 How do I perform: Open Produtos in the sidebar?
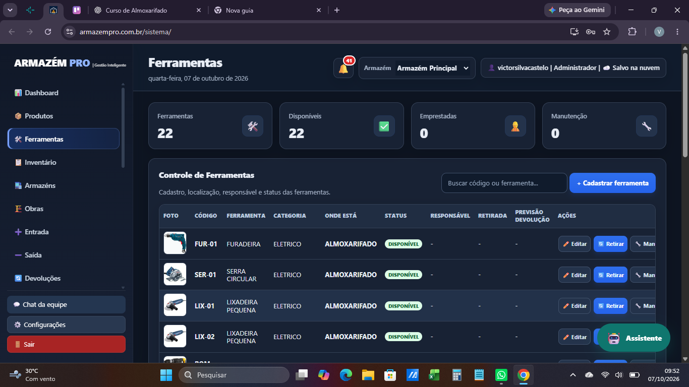(x=64, y=116)
